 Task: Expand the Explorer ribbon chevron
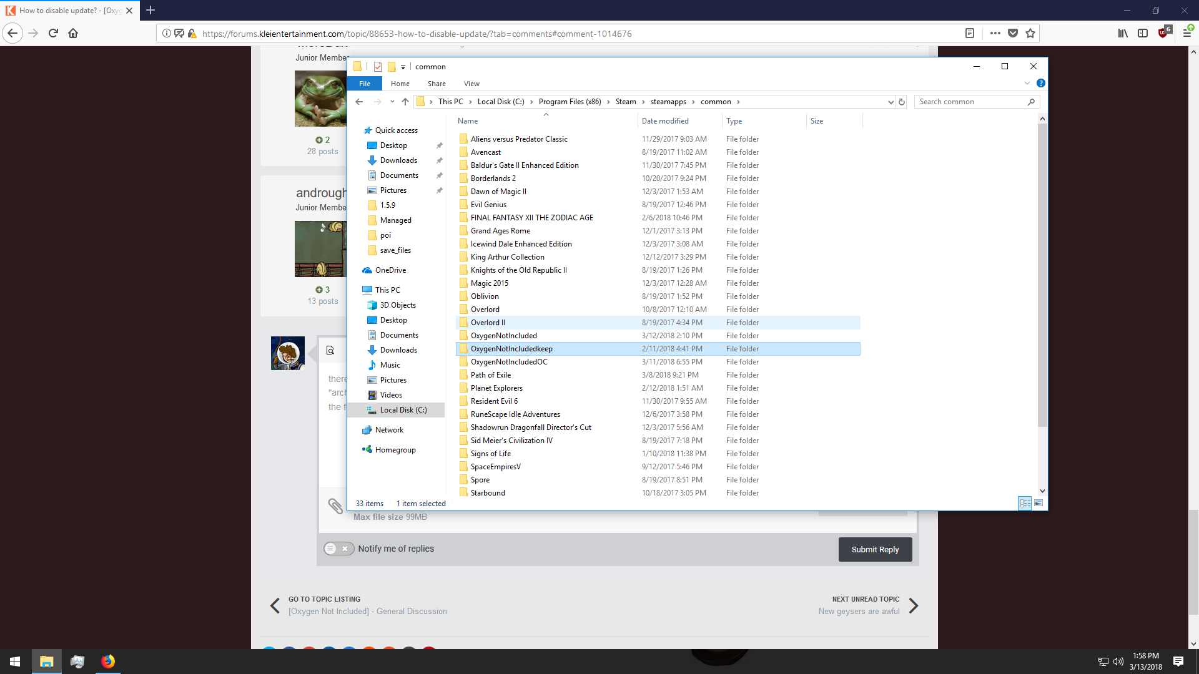click(x=1027, y=83)
